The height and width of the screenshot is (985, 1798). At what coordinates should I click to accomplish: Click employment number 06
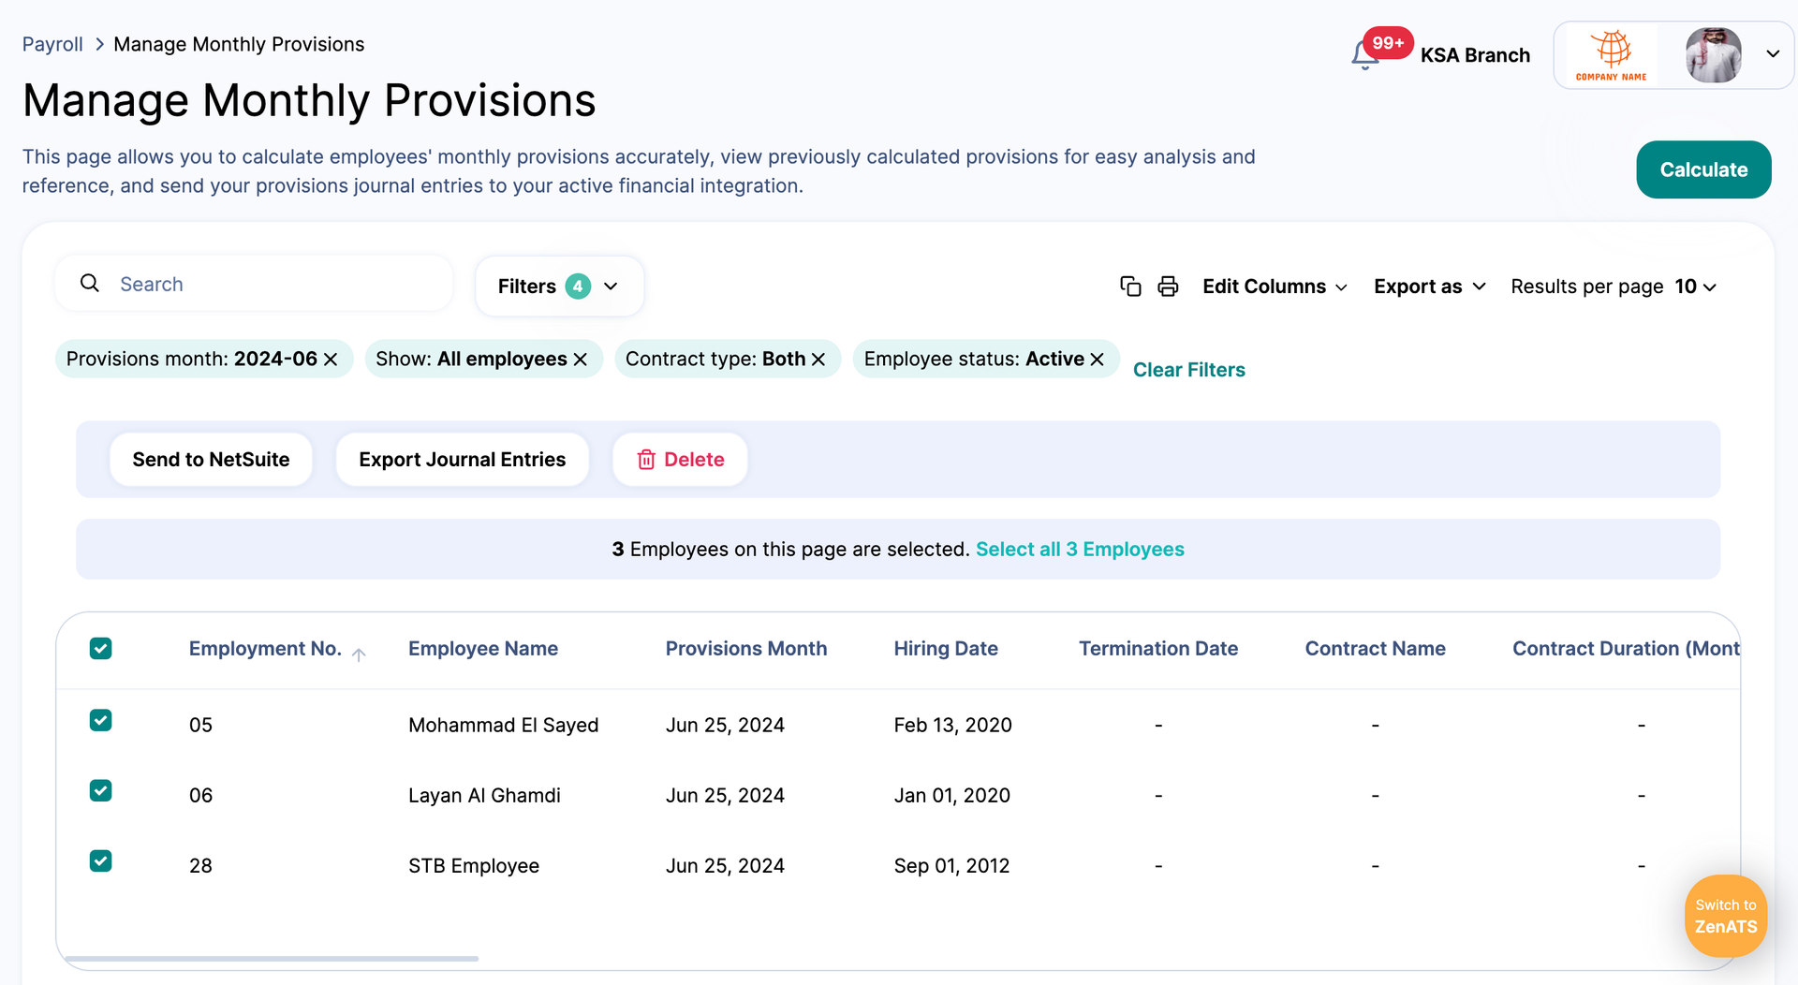coord(200,796)
